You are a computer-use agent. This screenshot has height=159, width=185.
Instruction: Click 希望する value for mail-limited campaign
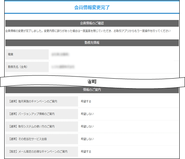coord(86,152)
